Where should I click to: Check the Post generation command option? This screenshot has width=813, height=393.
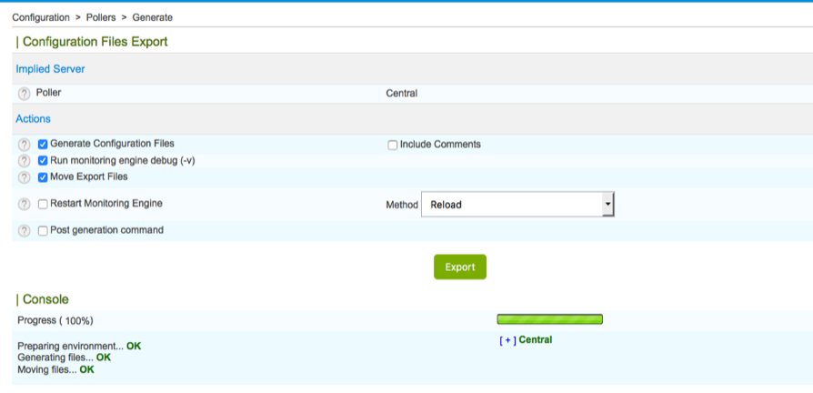pyautogui.click(x=43, y=231)
